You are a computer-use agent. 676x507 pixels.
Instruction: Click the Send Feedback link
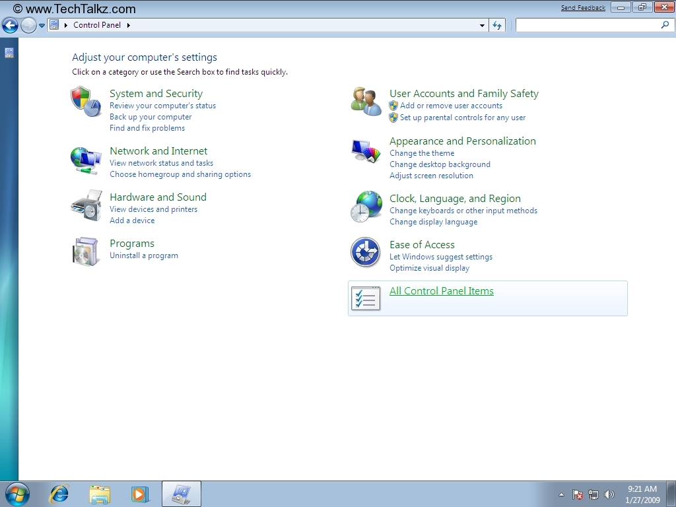coord(583,8)
